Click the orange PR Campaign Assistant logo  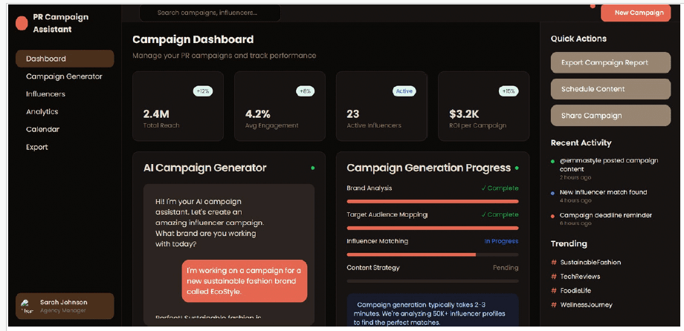click(x=22, y=23)
